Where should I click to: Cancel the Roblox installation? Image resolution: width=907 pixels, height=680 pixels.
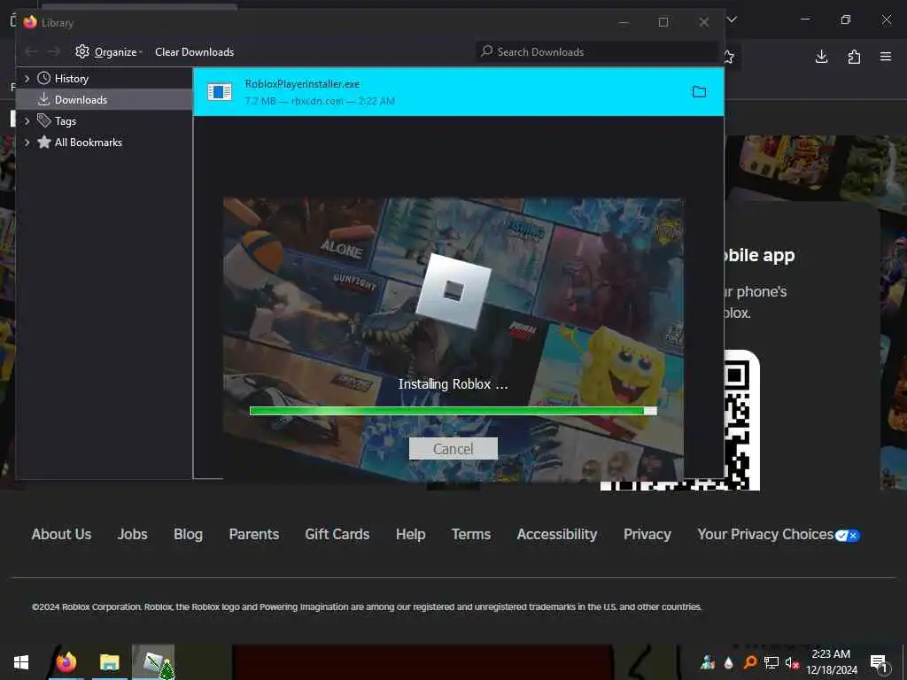pos(453,449)
